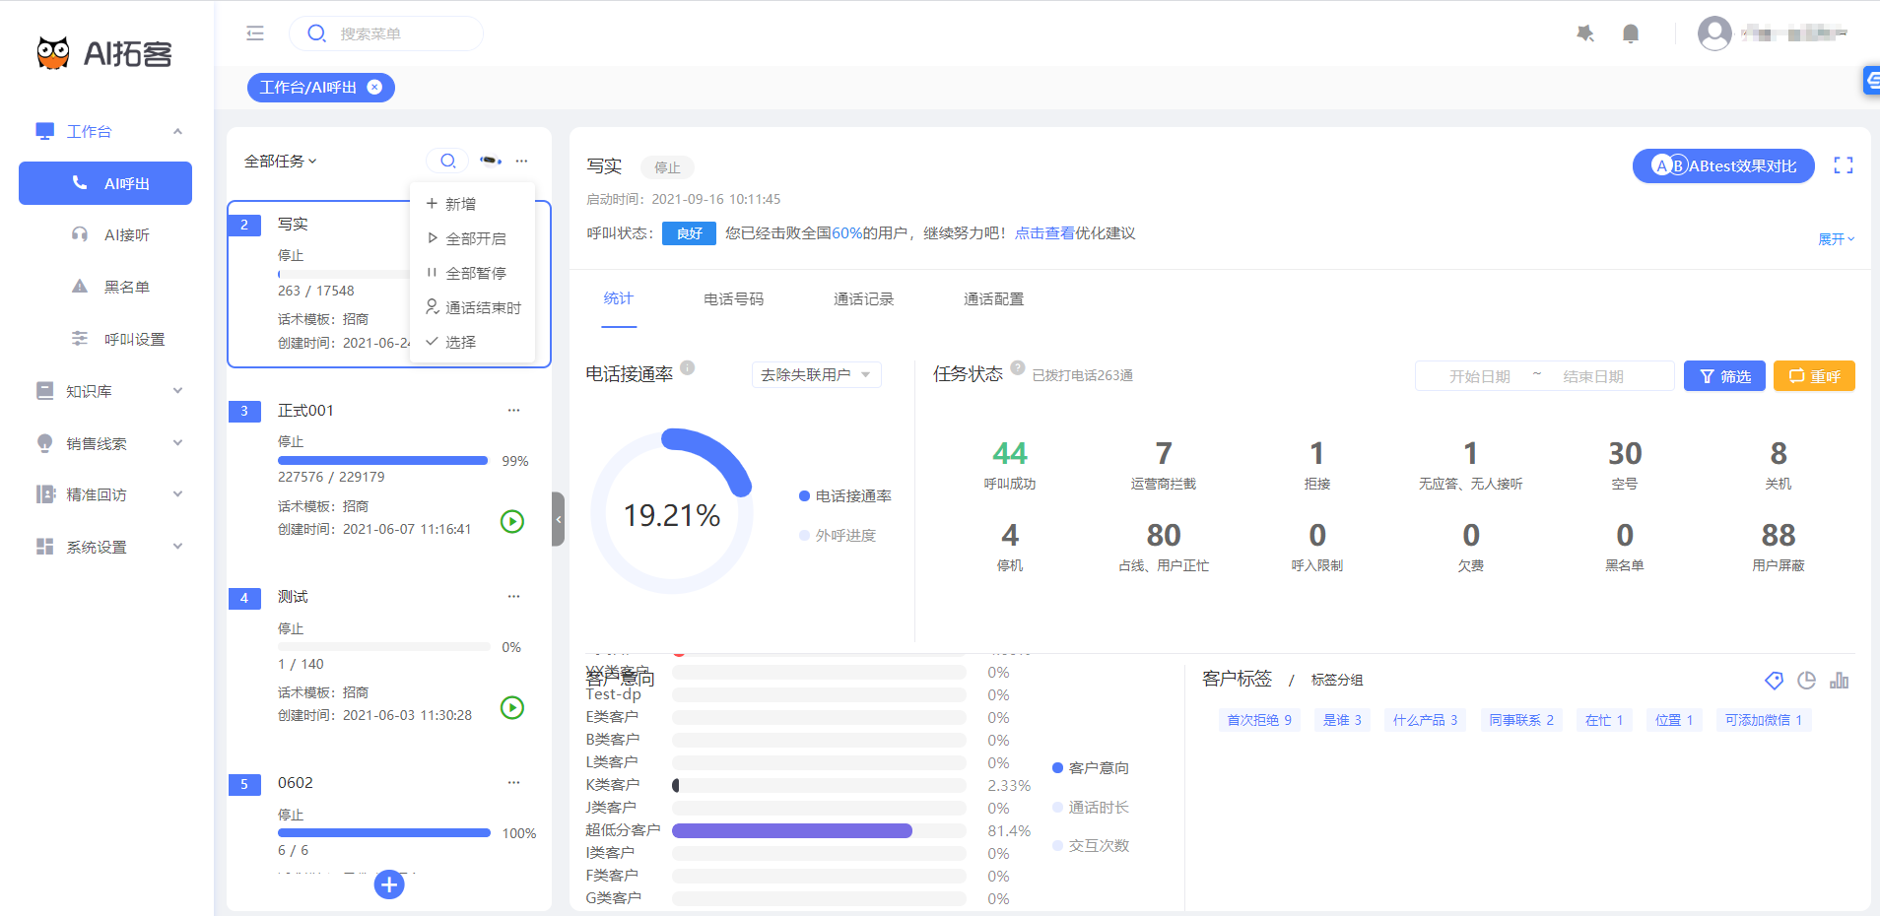This screenshot has height=916, width=1880.
Task: Switch customer tags to pie chart view
Action: click(x=1806, y=681)
